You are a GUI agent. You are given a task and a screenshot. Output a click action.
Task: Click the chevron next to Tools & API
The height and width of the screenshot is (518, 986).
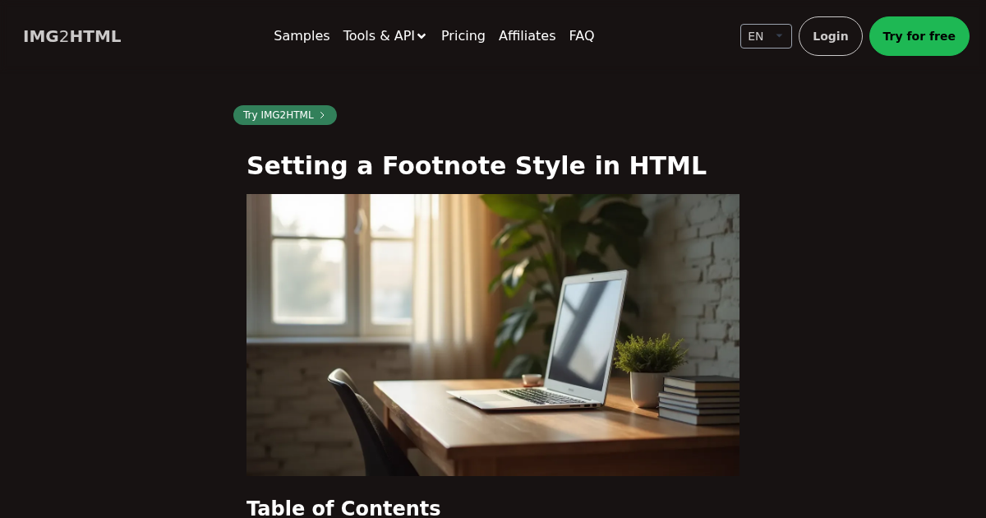422,36
